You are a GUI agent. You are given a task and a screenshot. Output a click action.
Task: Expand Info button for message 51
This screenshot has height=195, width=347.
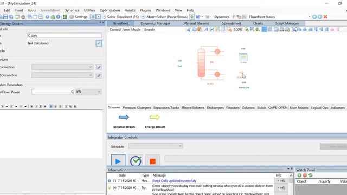click(281, 181)
